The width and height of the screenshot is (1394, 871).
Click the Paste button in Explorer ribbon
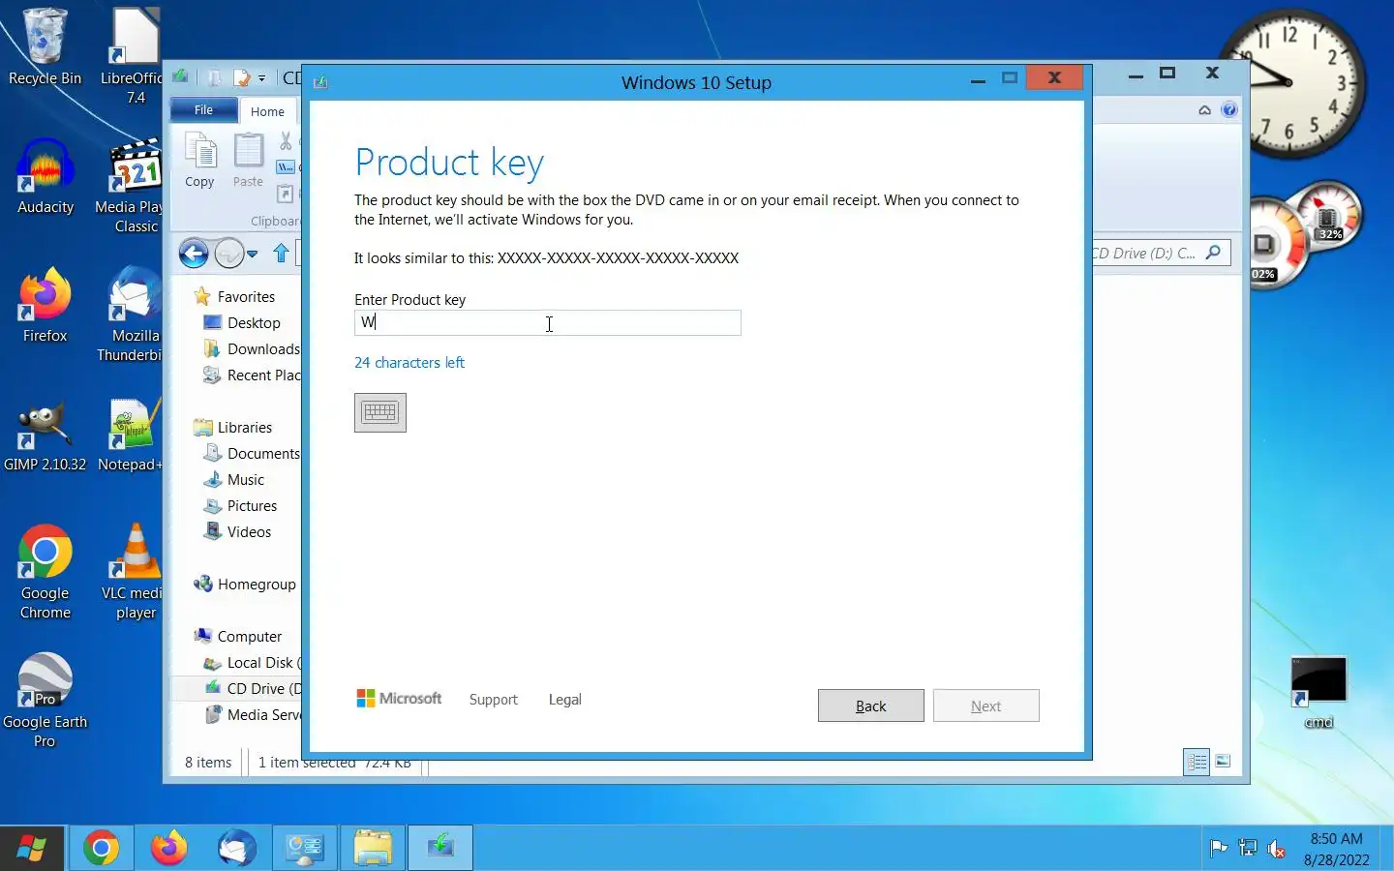pos(248,162)
